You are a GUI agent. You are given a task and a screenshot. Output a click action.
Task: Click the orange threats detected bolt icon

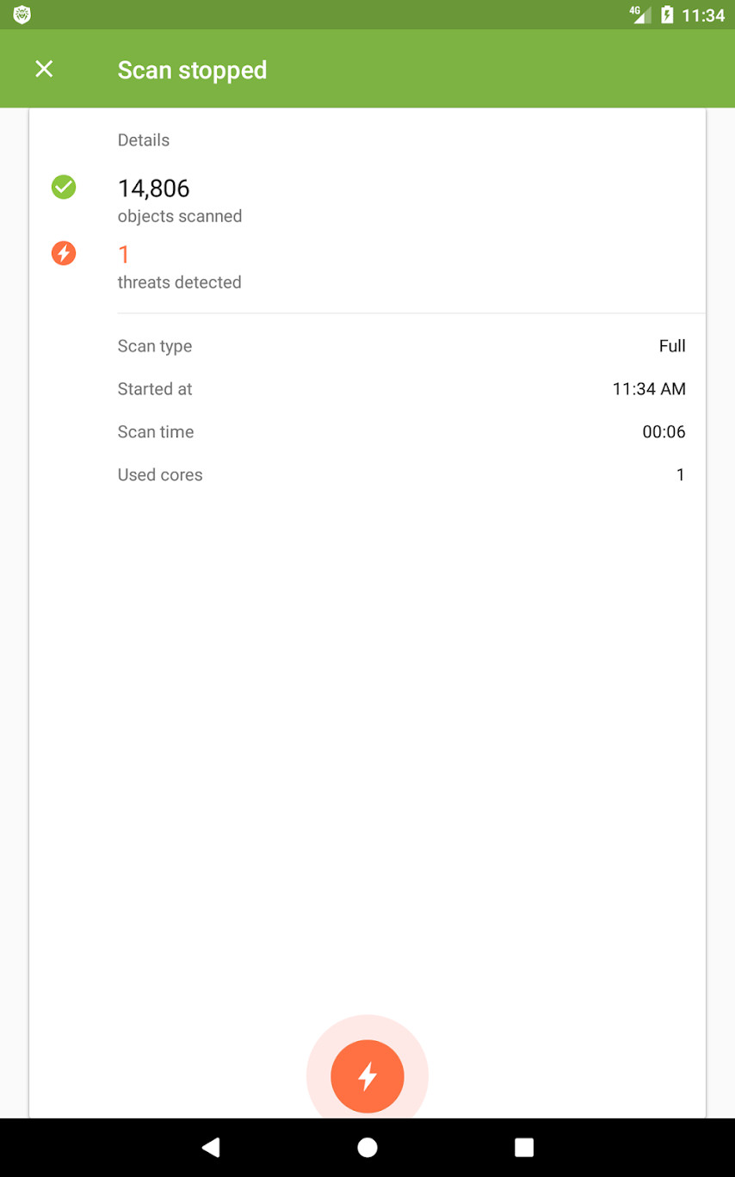[64, 253]
